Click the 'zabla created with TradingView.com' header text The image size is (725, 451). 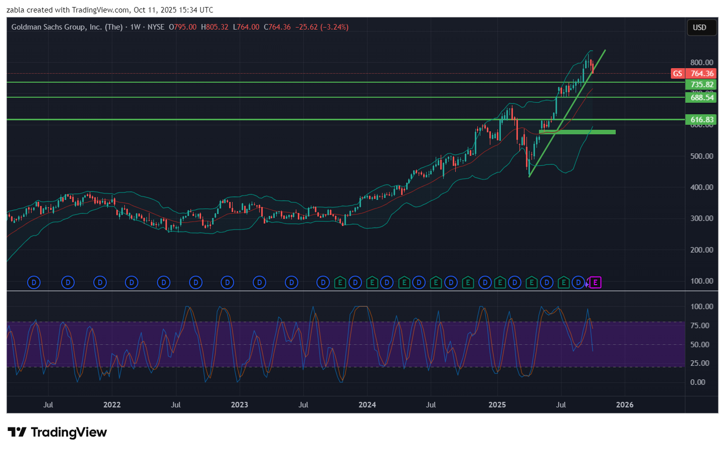coord(110,10)
